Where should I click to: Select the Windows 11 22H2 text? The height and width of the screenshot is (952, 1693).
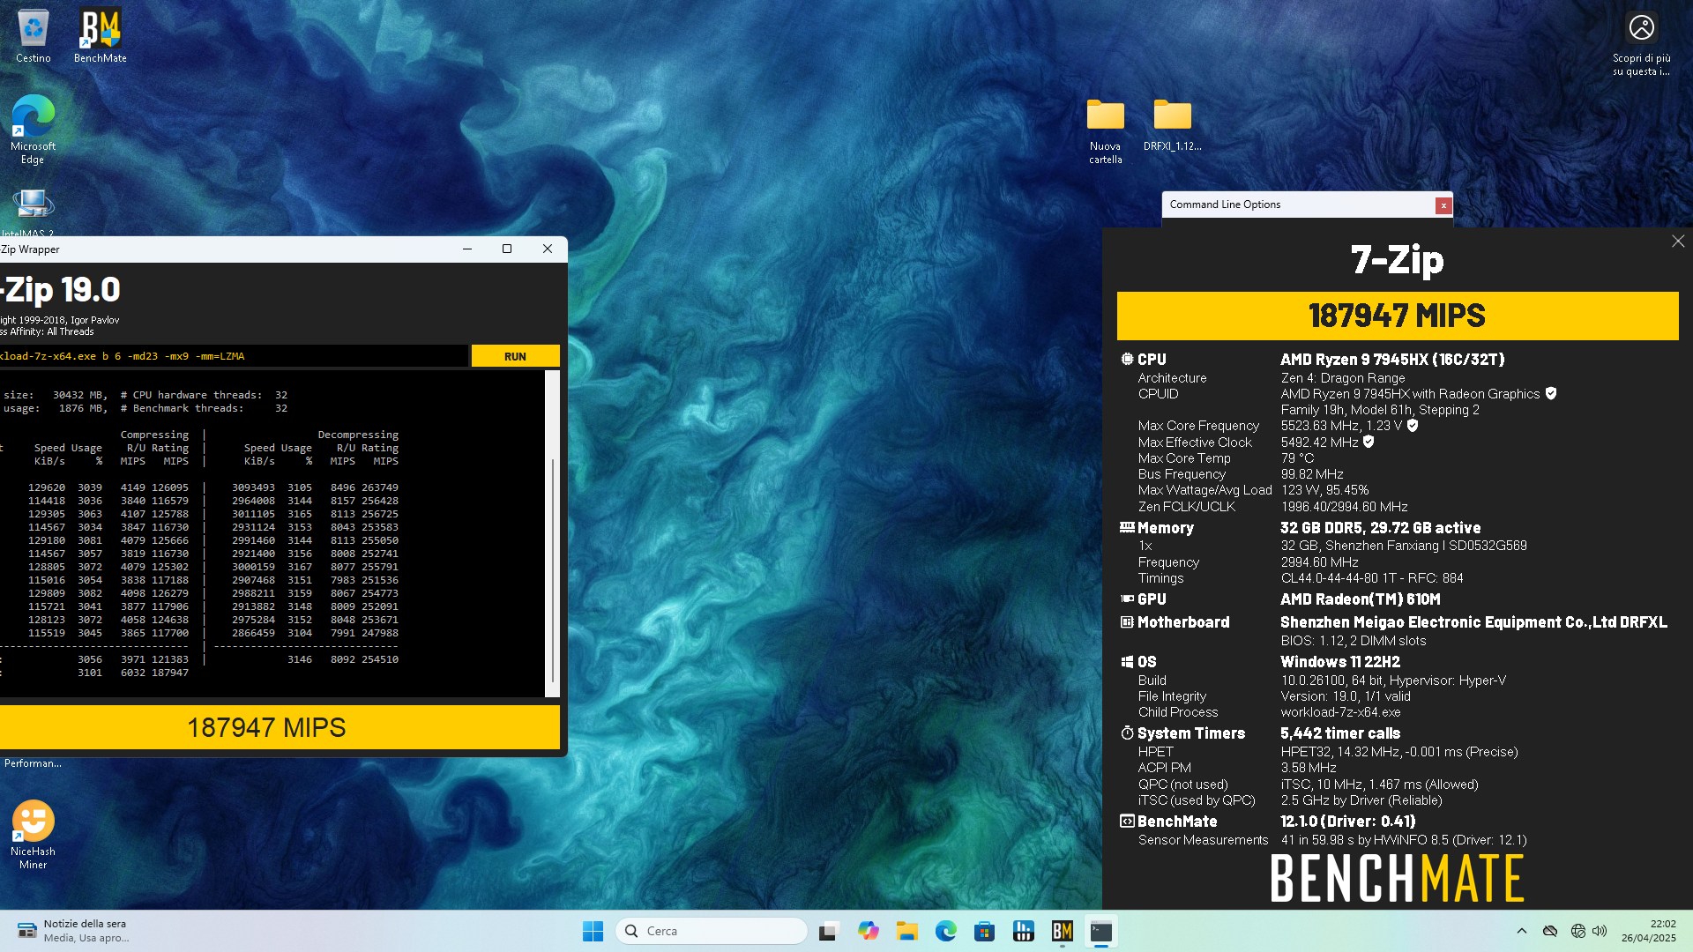click(x=1340, y=661)
